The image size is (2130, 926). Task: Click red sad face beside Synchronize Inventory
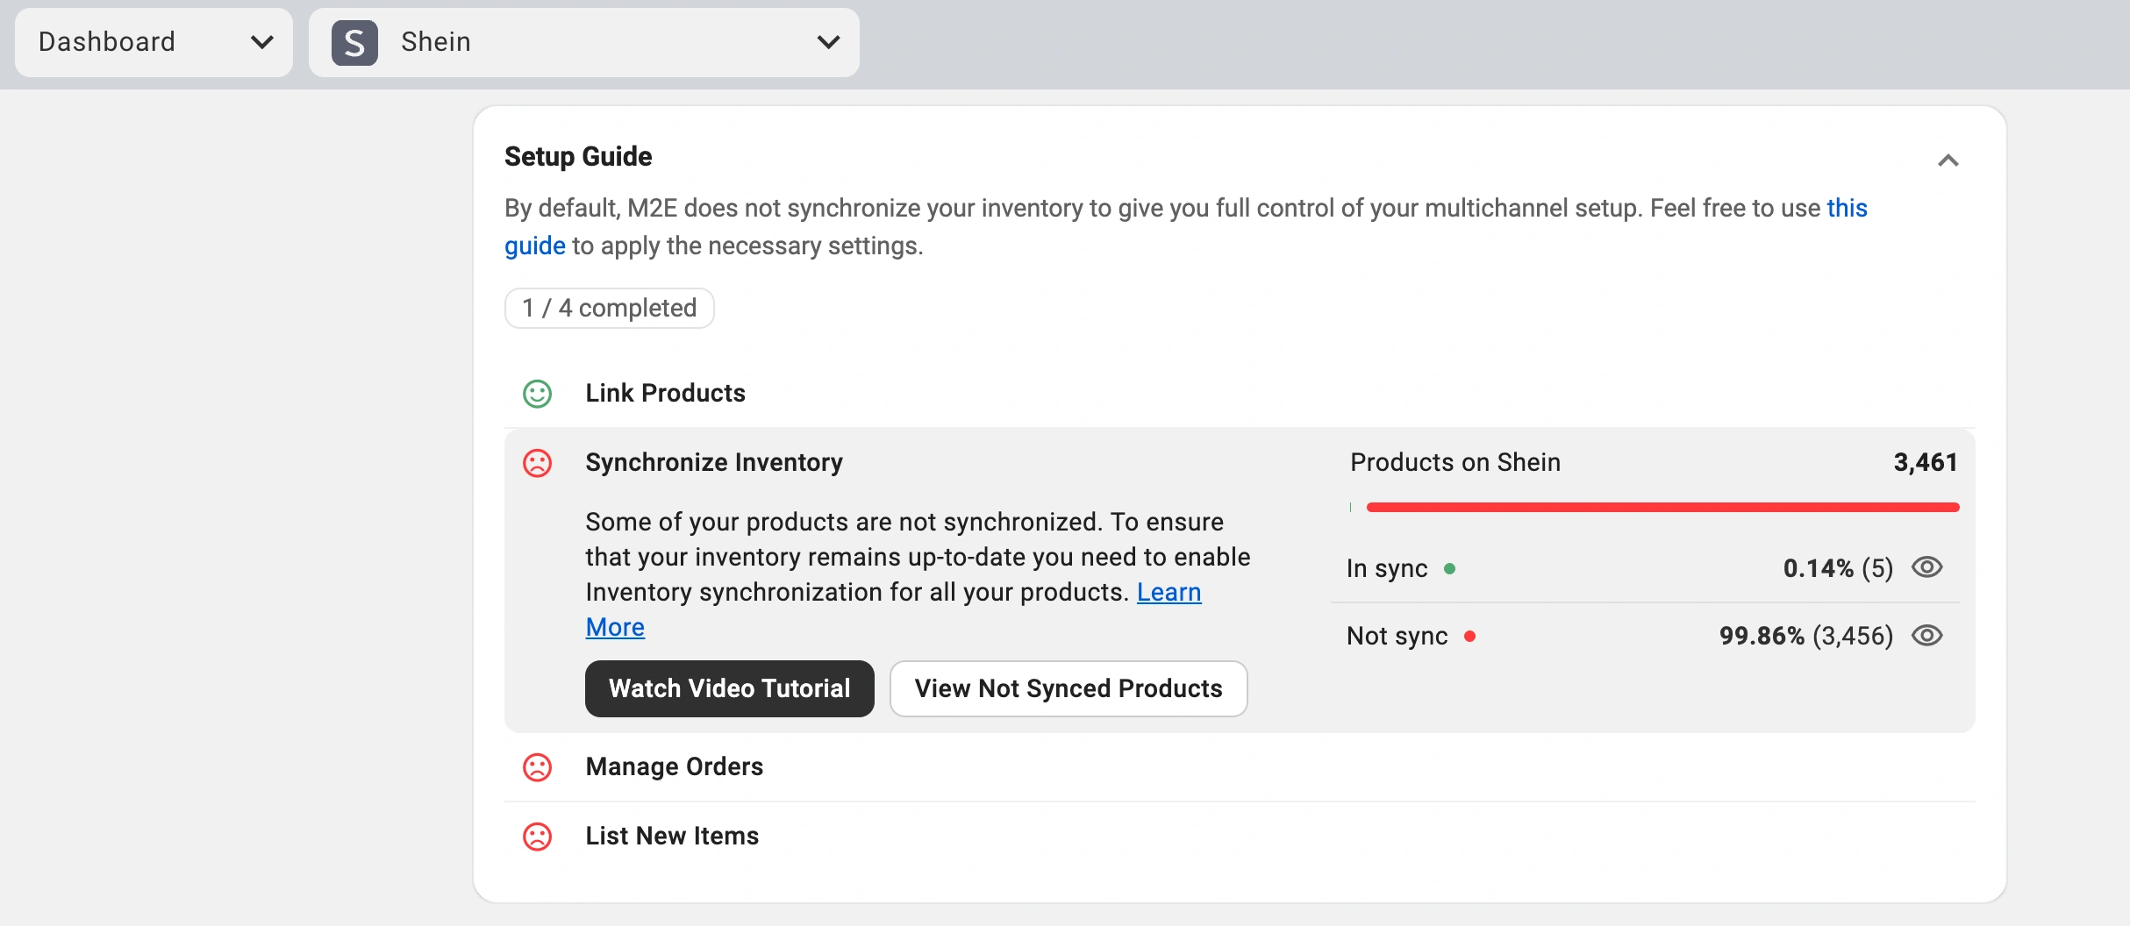click(537, 463)
